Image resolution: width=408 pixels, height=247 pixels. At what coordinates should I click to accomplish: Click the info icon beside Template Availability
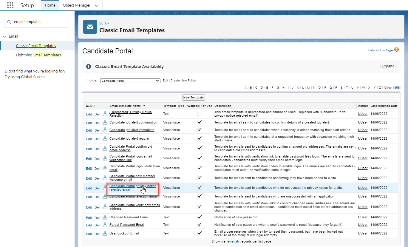pos(89,67)
